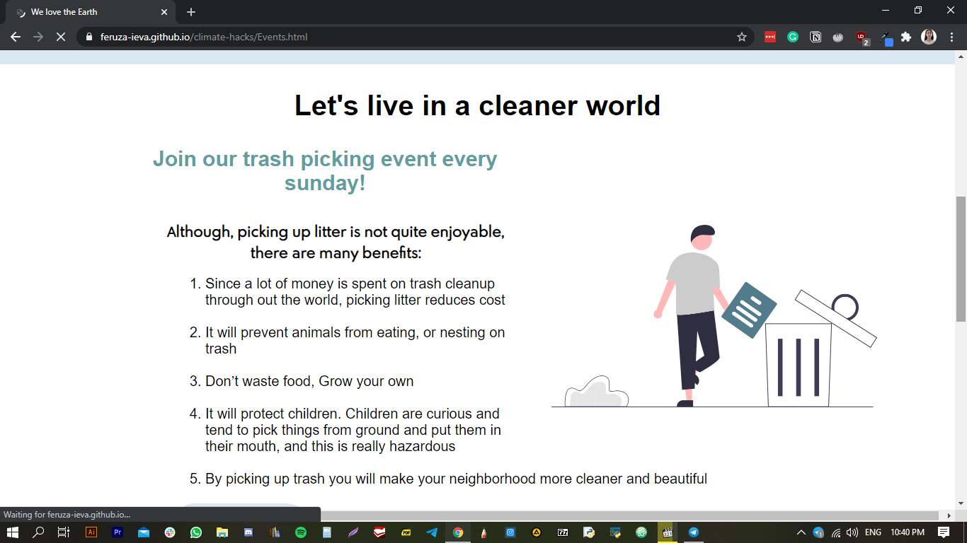Open a new browser tab
Image resolution: width=967 pixels, height=543 pixels.
point(191,12)
